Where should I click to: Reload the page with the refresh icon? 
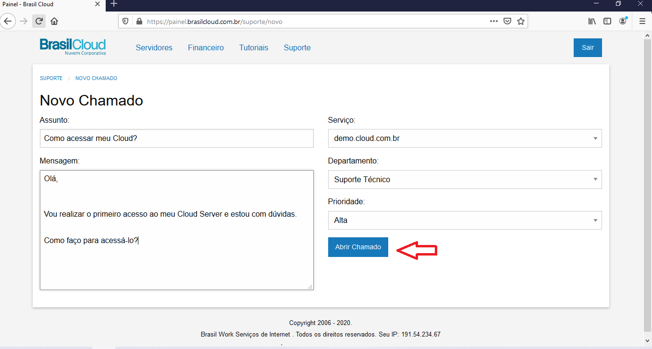point(39,21)
